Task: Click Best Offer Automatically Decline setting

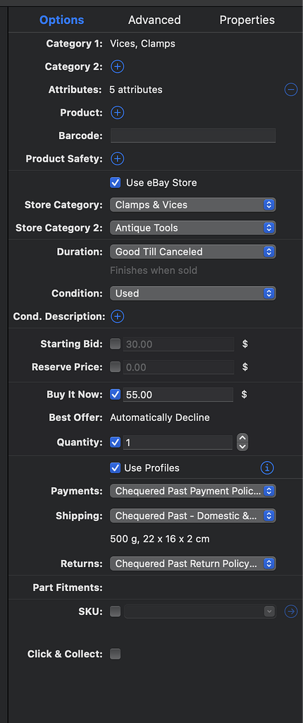Action: tap(160, 418)
